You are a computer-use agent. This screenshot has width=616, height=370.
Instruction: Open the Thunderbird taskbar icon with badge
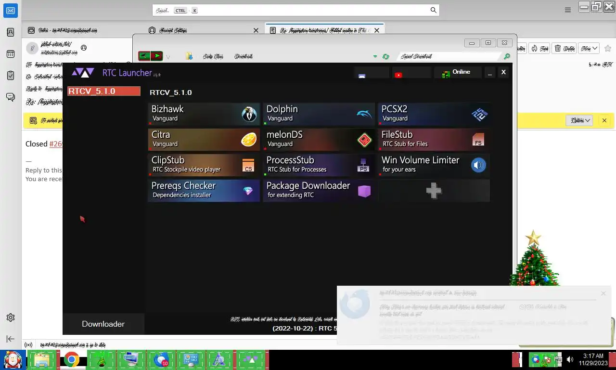[x=161, y=360]
